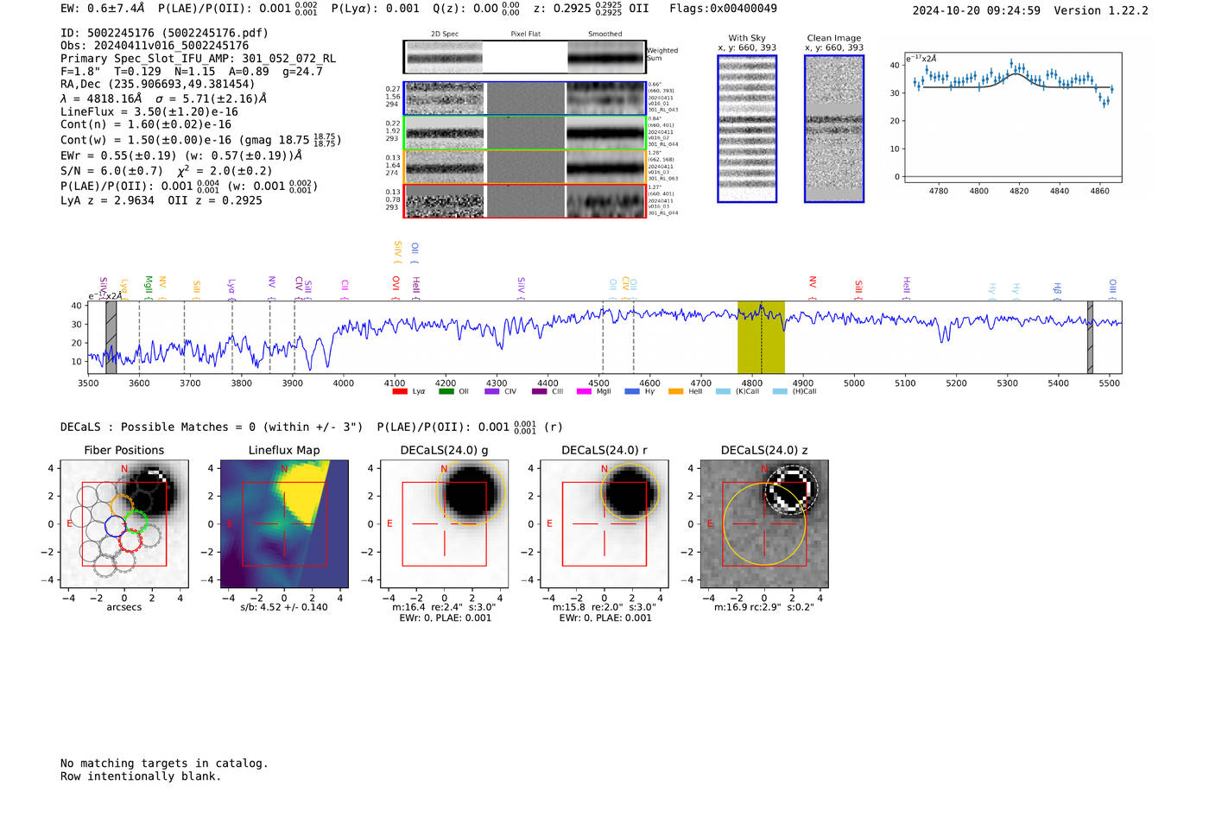1209x823 pixels.
Task: Click the RA,Dec coordinates line
Action: [158, 85]
